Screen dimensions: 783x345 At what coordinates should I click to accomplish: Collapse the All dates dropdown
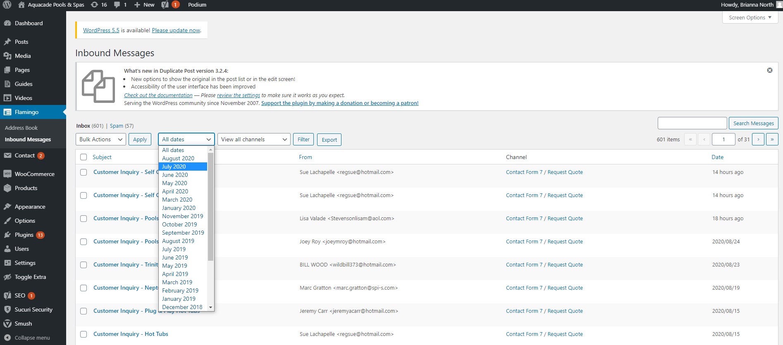186,139
